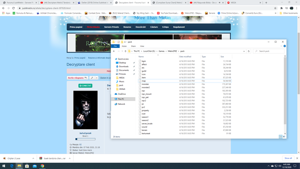Sort files by the Name column header
300x169 pixels.
[x=141, y=56]
